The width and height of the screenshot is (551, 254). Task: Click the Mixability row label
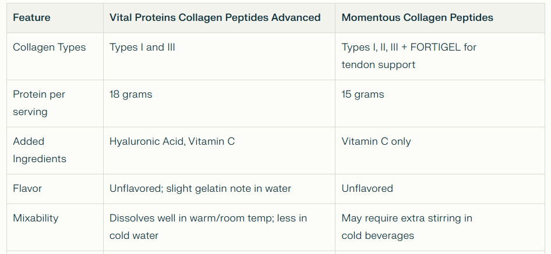point(36,218)
